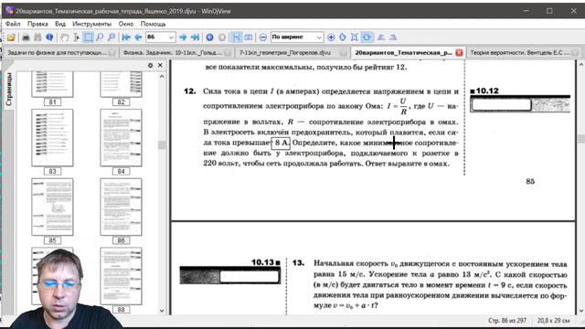Open Find with the binoculars icon
The width and height of the screenshot is (585, 329).
click(37, 37)
